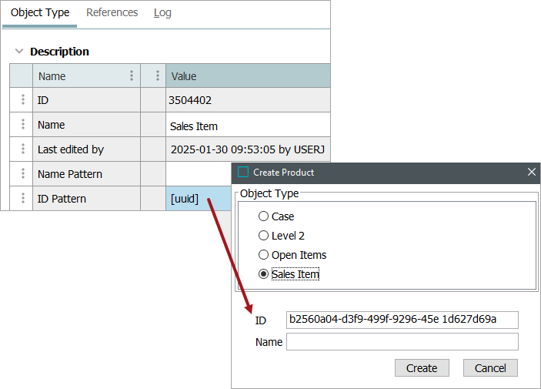The image size is (541, 389).
Task: Select the Sales Item radio option
Action: click(264, 274)
